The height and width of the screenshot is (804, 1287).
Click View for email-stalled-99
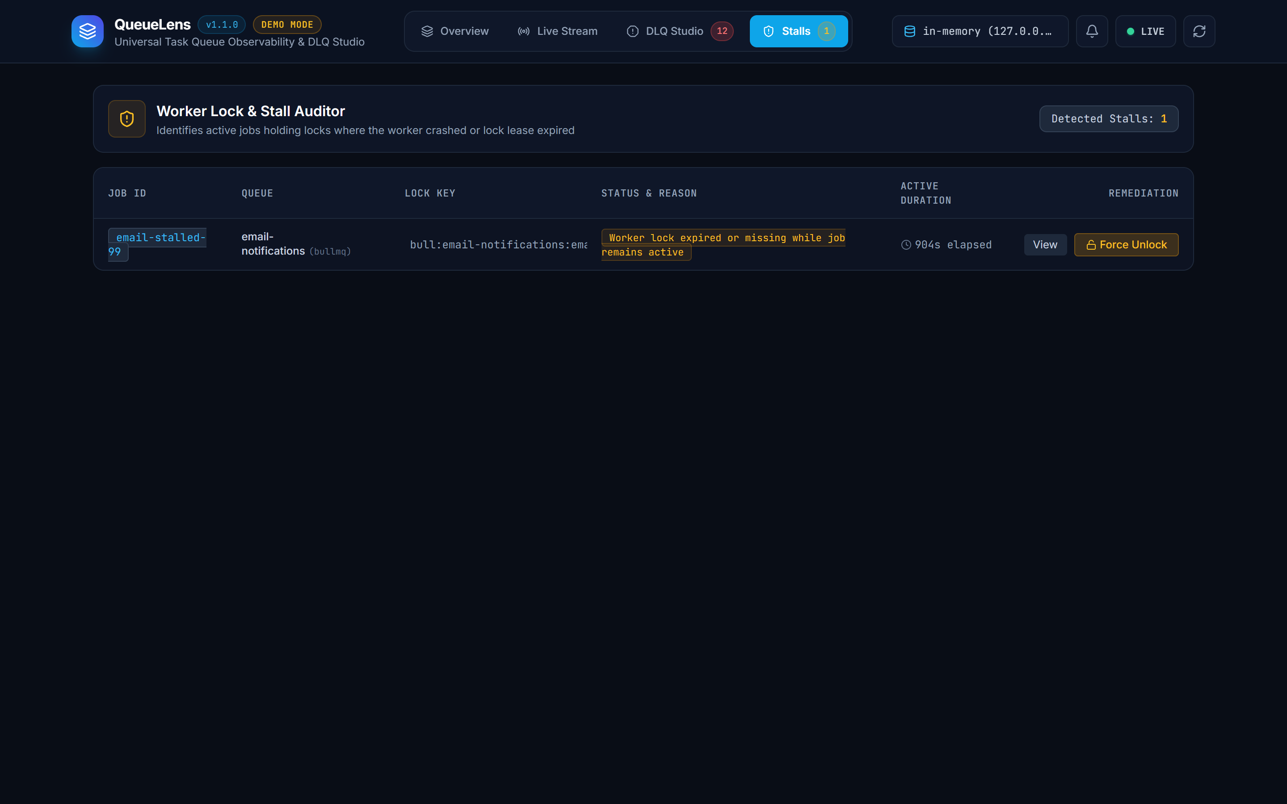click(x=1045, y=245)
